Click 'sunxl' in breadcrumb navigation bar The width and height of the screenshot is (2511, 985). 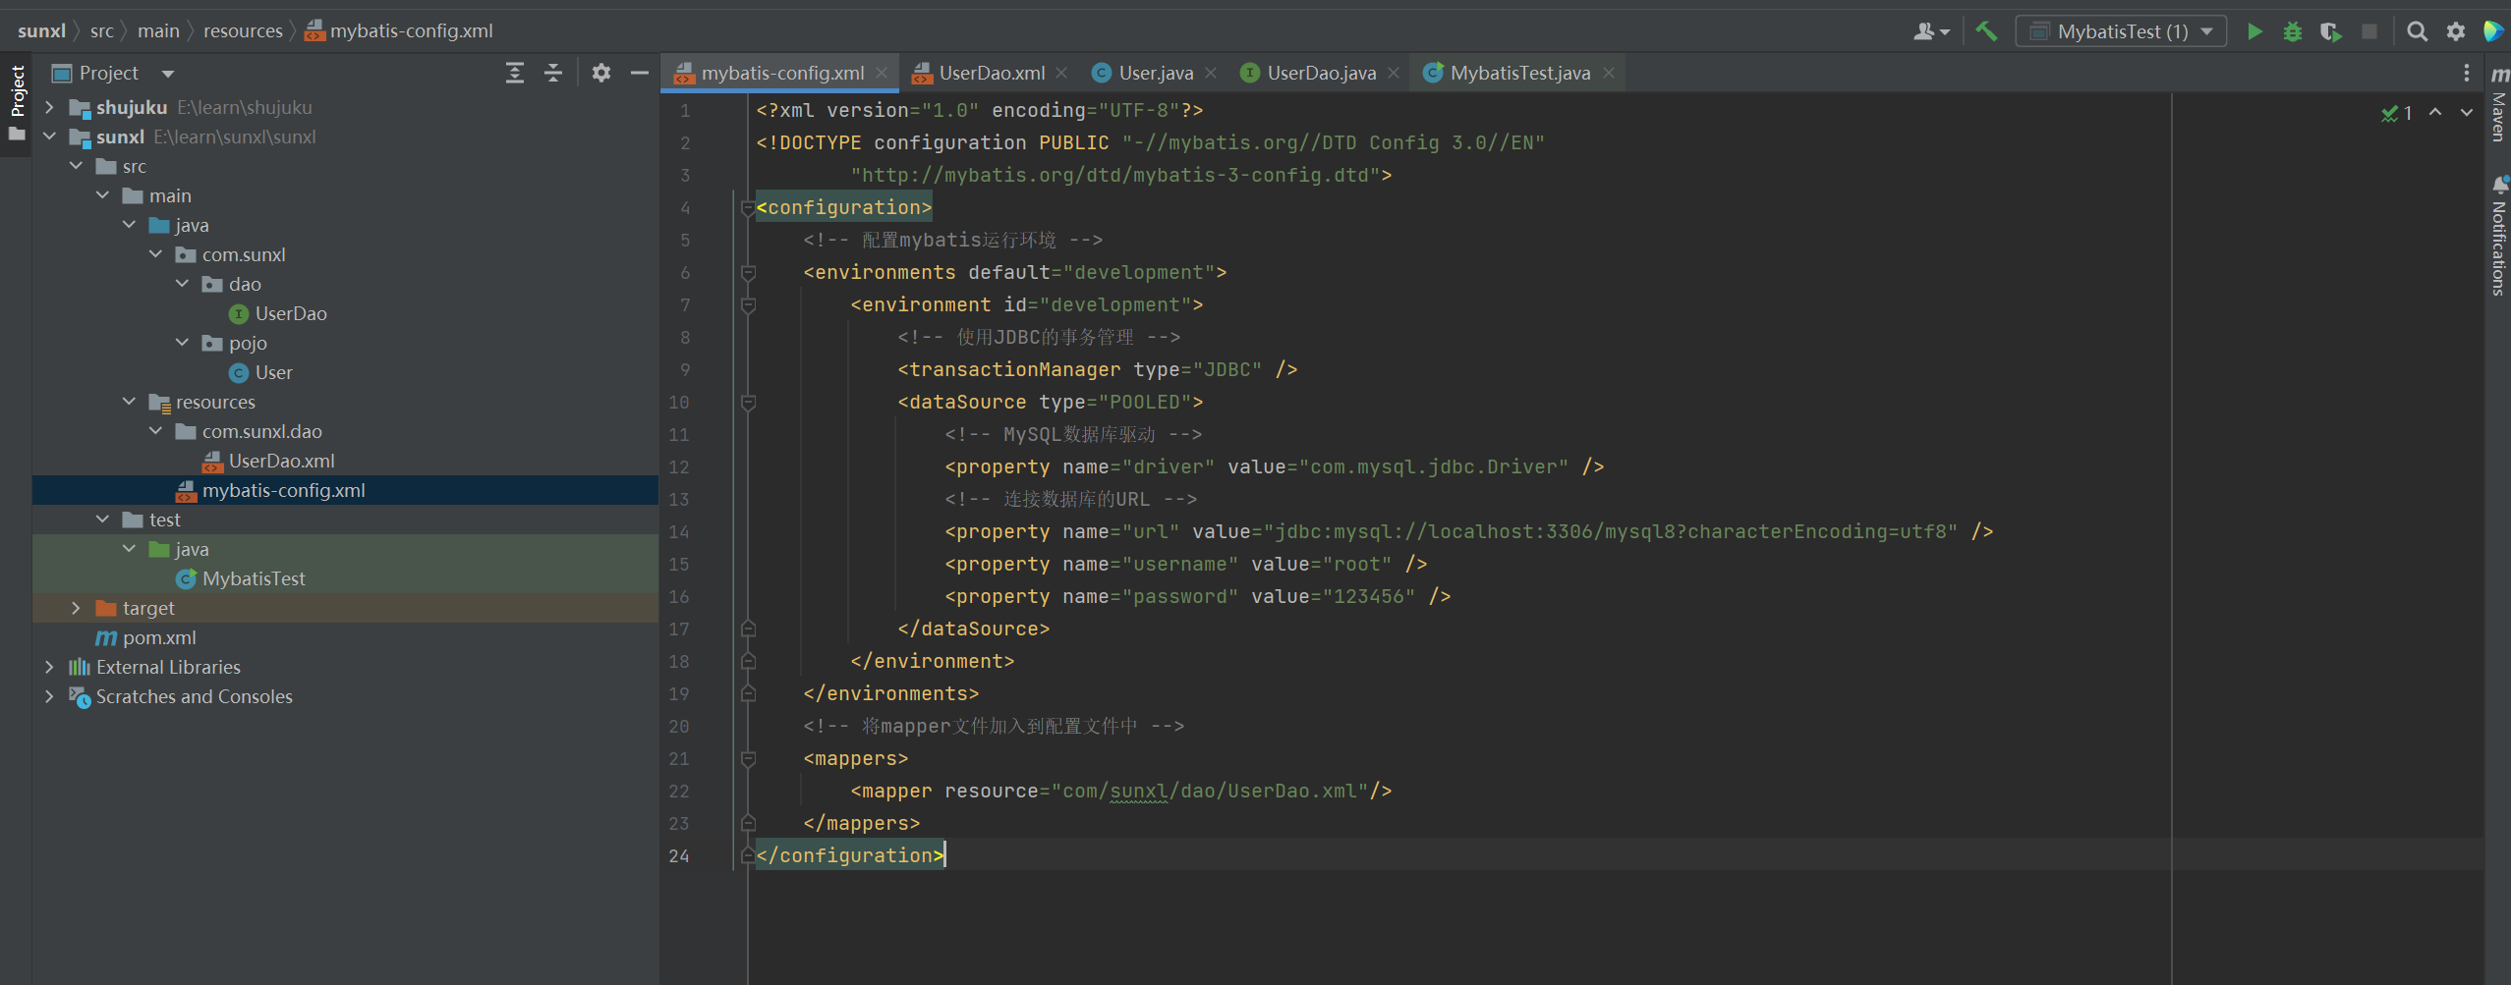41,31
